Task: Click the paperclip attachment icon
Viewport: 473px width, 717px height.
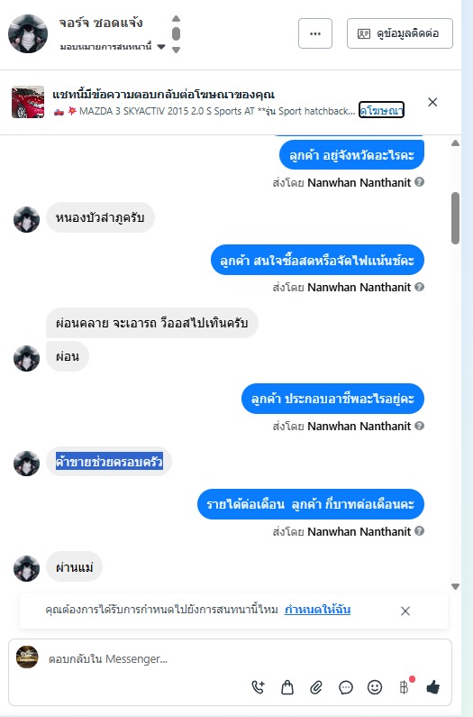Action: point(316,687)
